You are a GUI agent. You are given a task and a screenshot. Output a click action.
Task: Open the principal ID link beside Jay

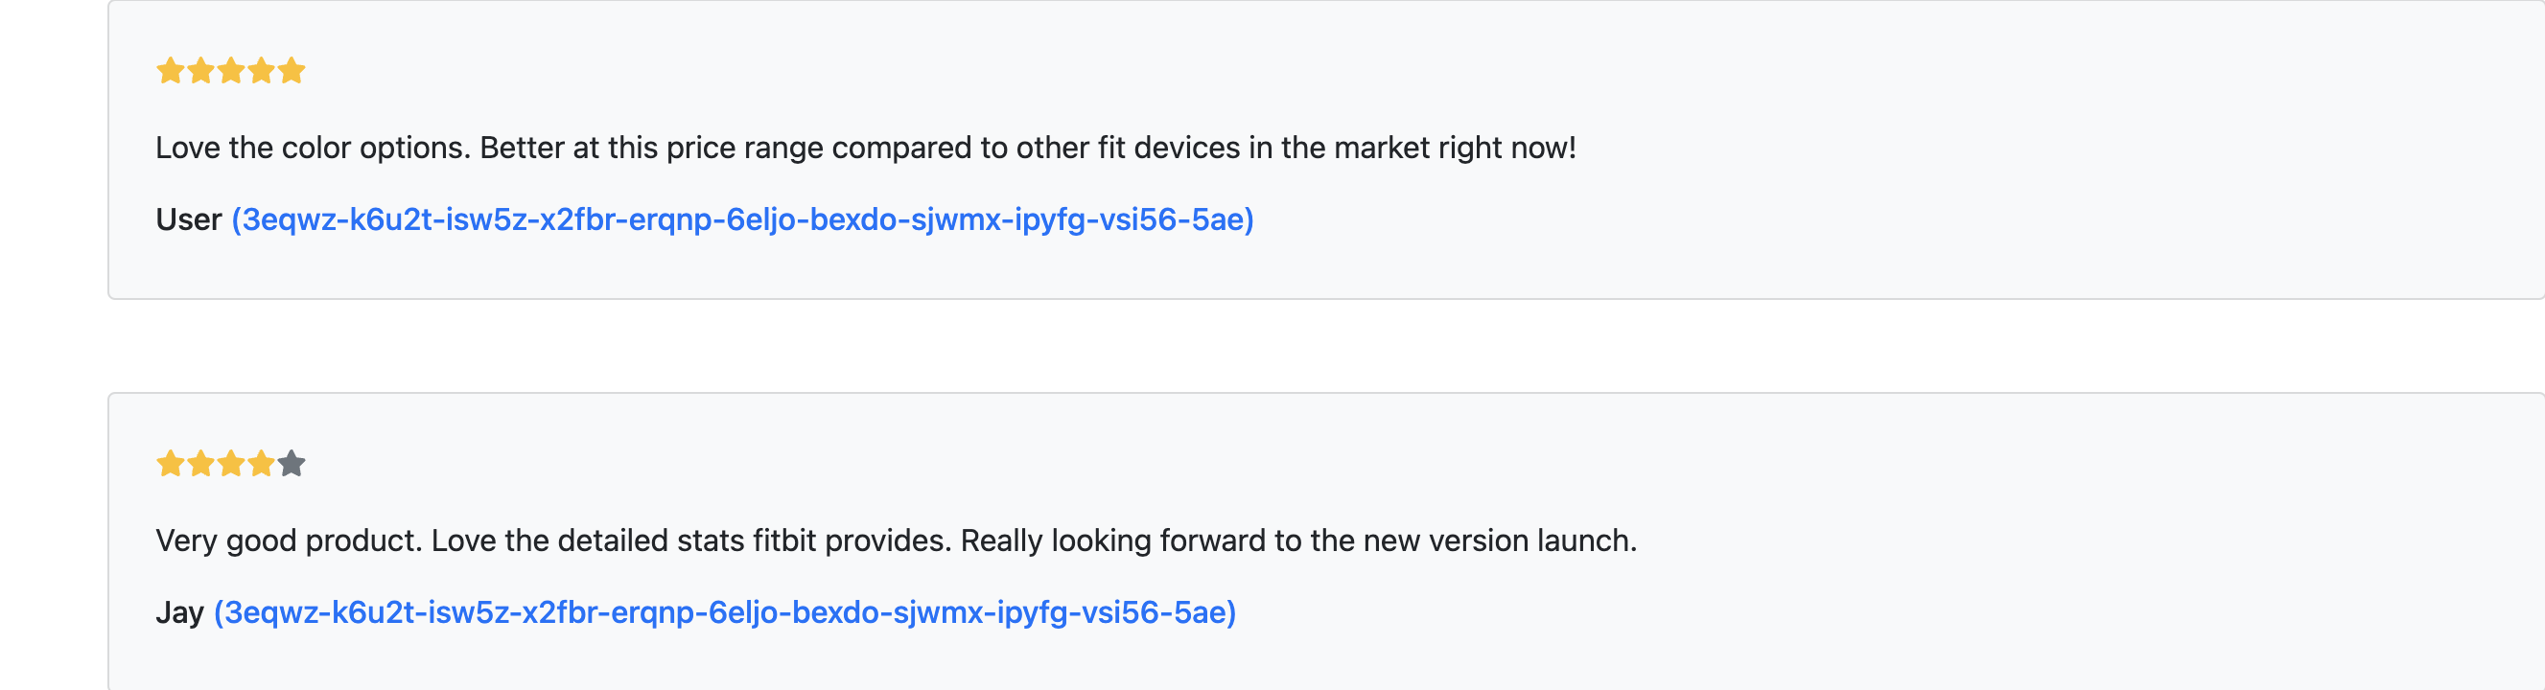click(x=724, y=612)
